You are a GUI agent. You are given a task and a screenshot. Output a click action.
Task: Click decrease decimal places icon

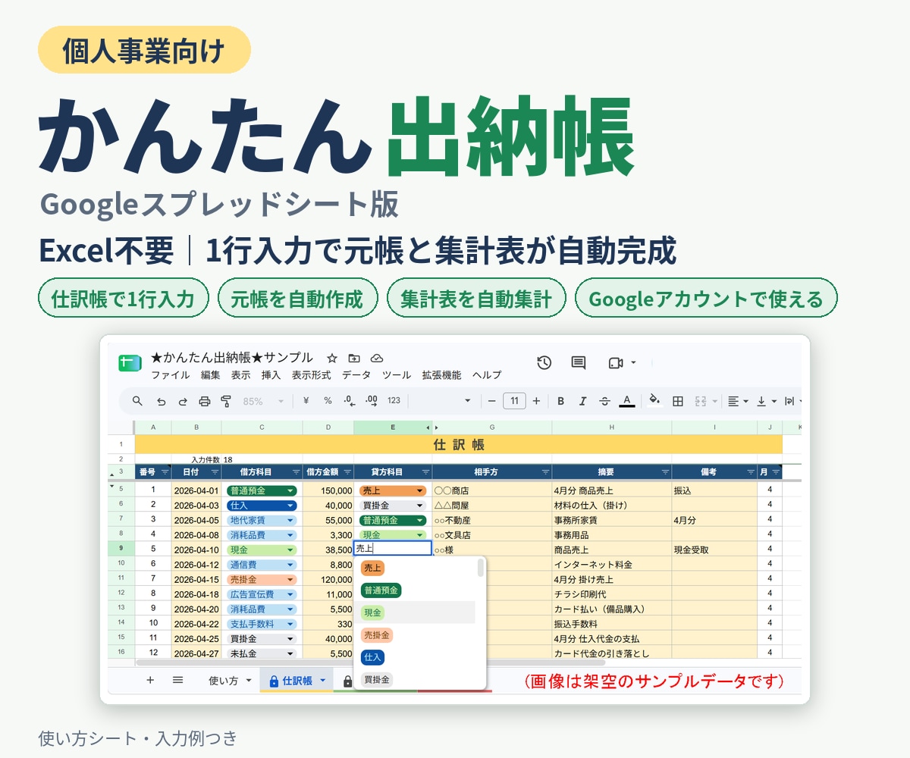tap(349, 401)
